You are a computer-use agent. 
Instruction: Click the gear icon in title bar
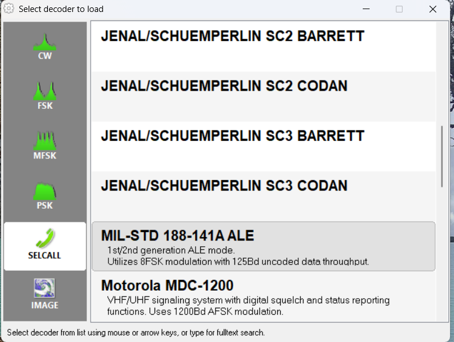[x=9, y=9]
